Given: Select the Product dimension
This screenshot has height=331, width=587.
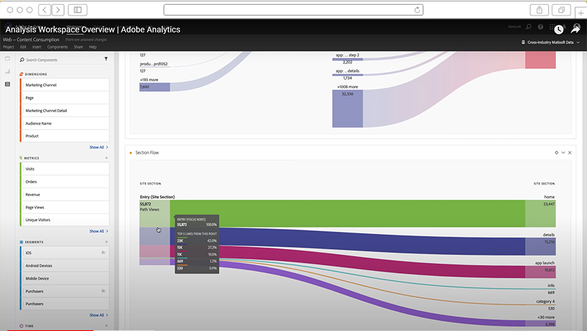Looking at the screenshot, I should click(x=64, y=136).
